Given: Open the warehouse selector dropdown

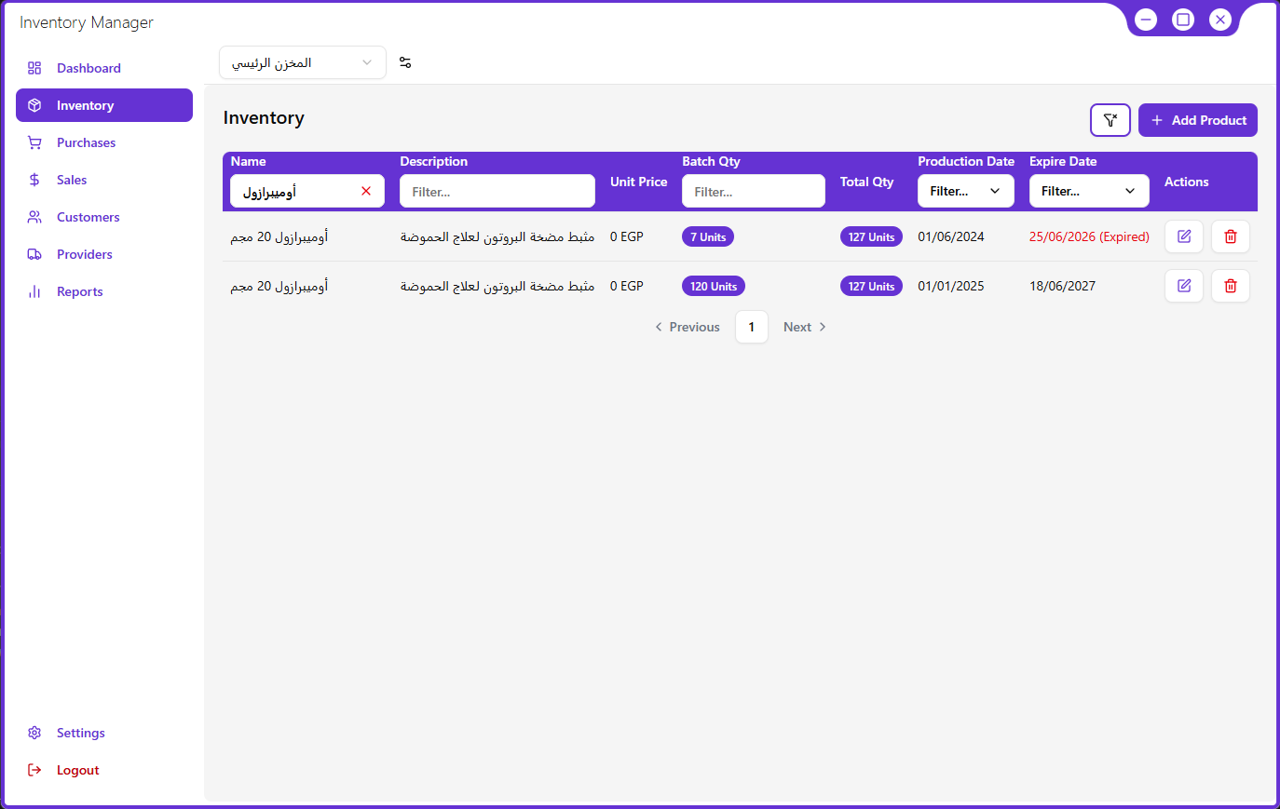Looking at the screenshot, I should click(x=303, y=62).
